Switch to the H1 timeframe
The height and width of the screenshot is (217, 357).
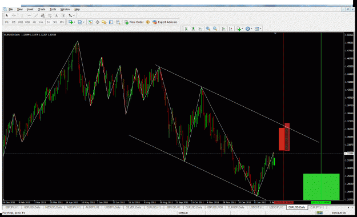[x=34, y=22]
